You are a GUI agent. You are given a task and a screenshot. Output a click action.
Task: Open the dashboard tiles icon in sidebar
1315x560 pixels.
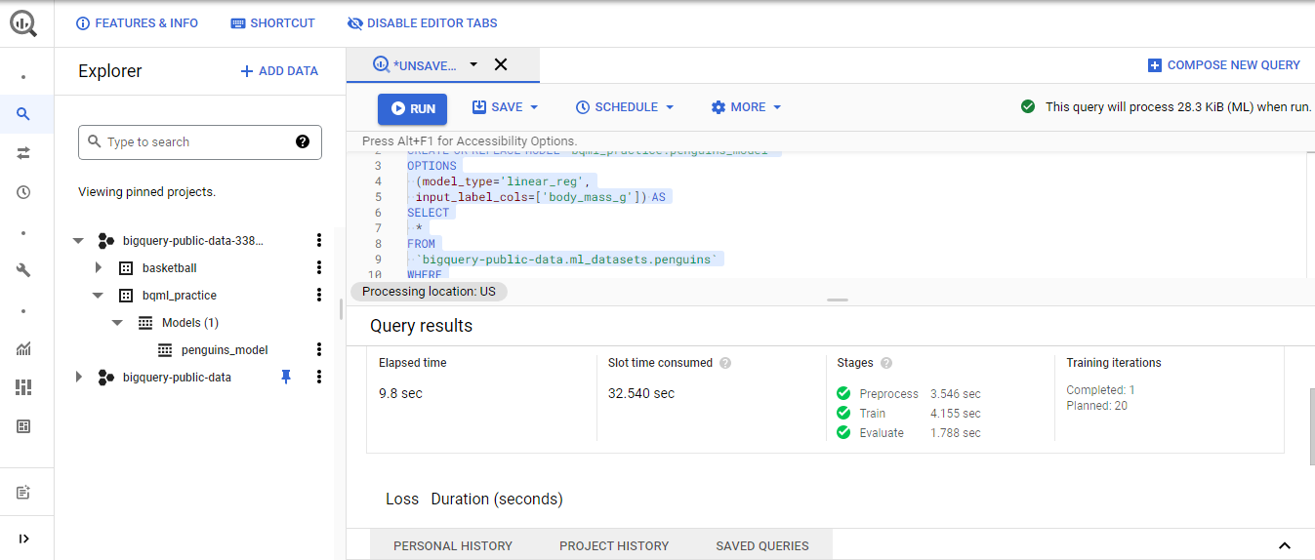[x=23, y=387]
